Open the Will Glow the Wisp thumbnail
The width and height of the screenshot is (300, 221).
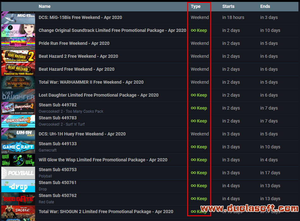click(18, 160)
